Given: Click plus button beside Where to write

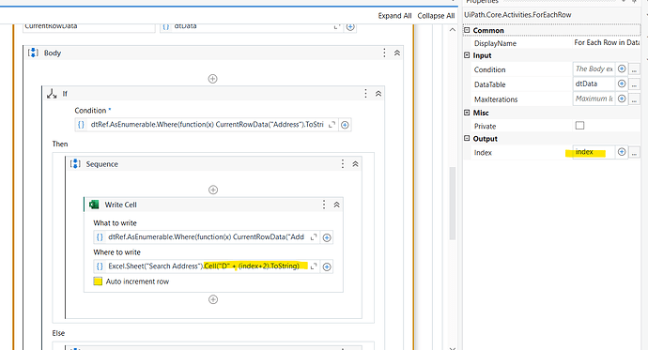Looking at the screenshot, I should coord(327,266).
